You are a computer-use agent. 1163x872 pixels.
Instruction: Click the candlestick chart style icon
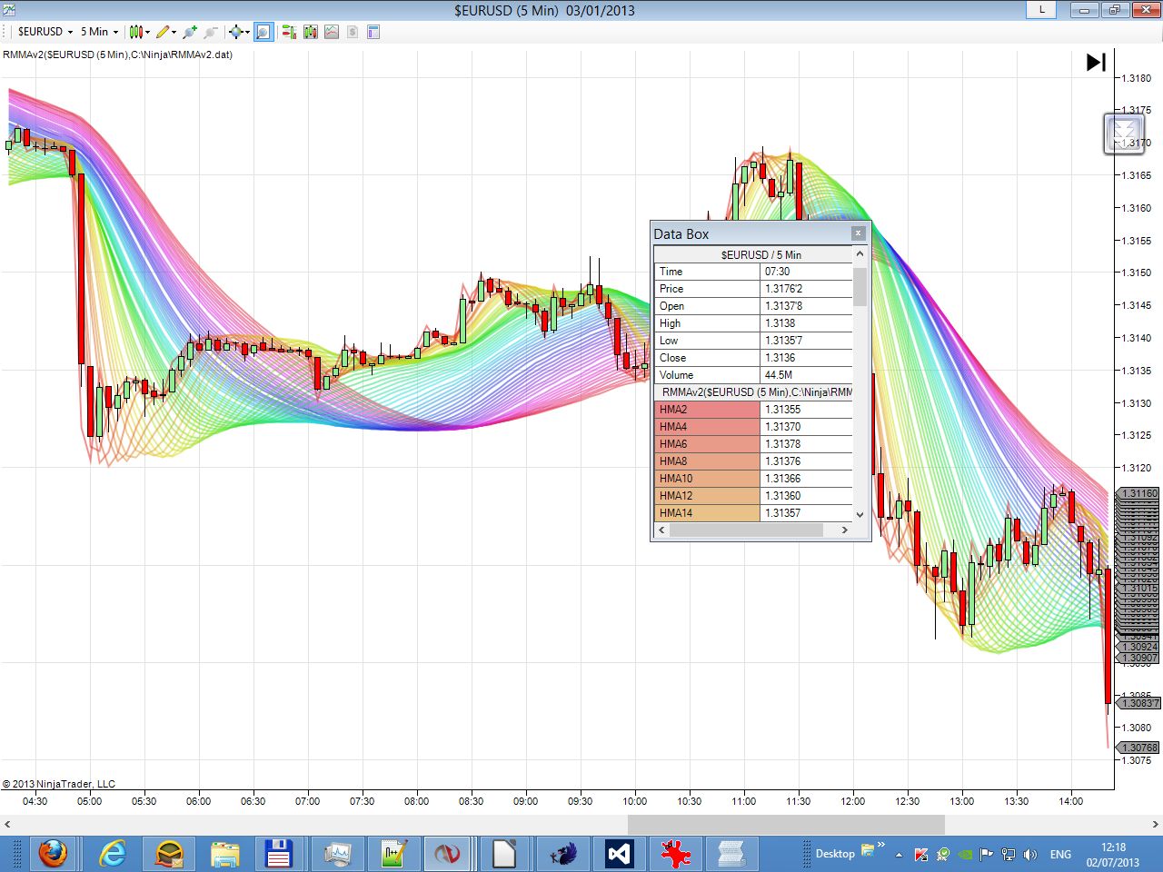135,32
